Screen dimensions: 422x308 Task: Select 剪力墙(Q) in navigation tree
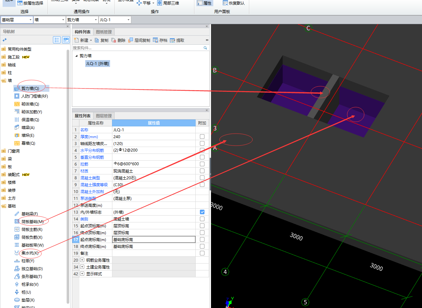pyautogui.click(x=30, y=88)
